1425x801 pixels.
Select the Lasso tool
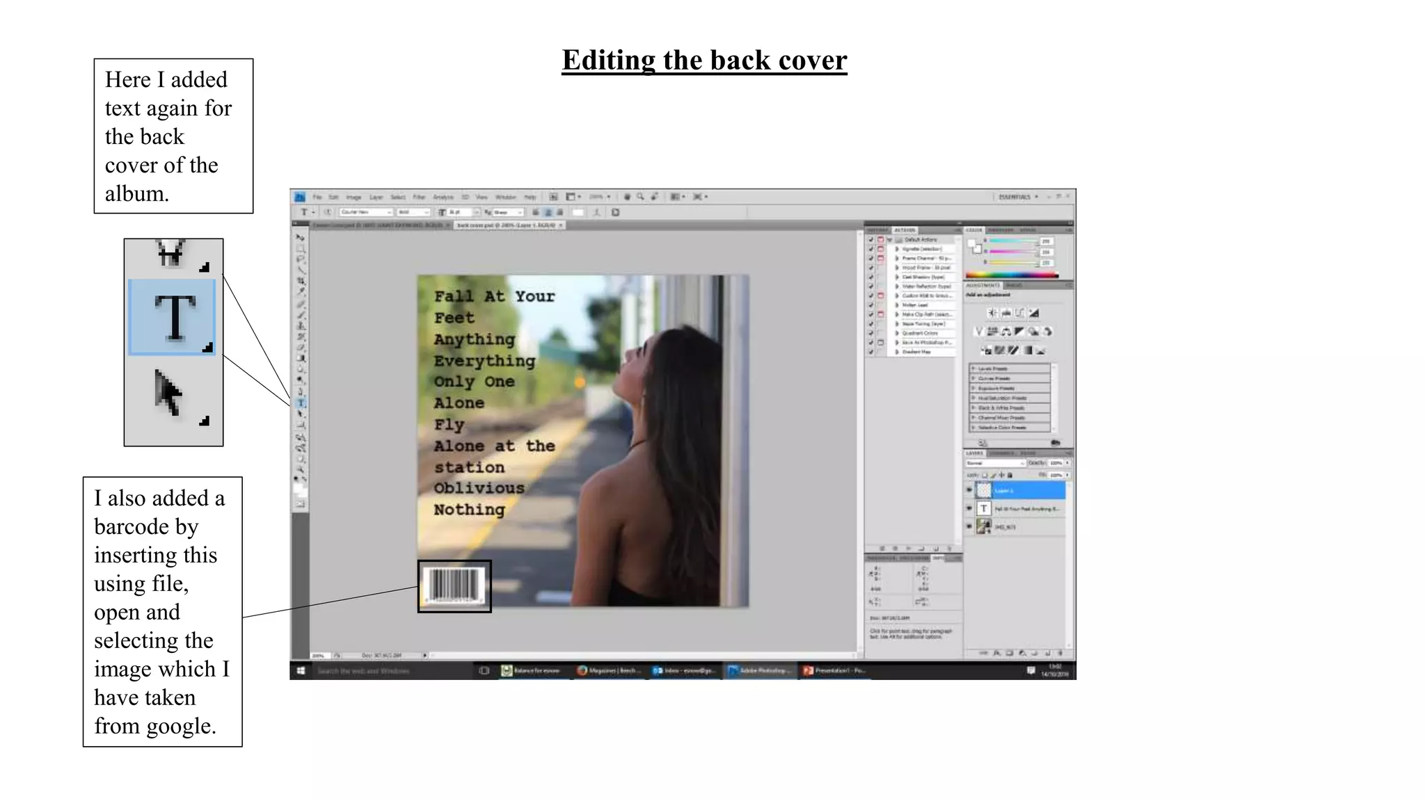coord(301,259)
